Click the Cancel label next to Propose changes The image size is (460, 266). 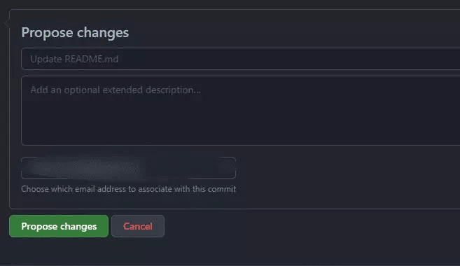pyautogui.click(x=138, y=226)
